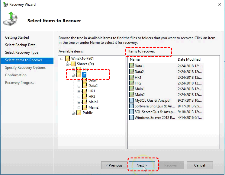Click the MySQL Qus & Ans.pdf file icon
Viewport: 225px width, 175px height.
(131, 100)
